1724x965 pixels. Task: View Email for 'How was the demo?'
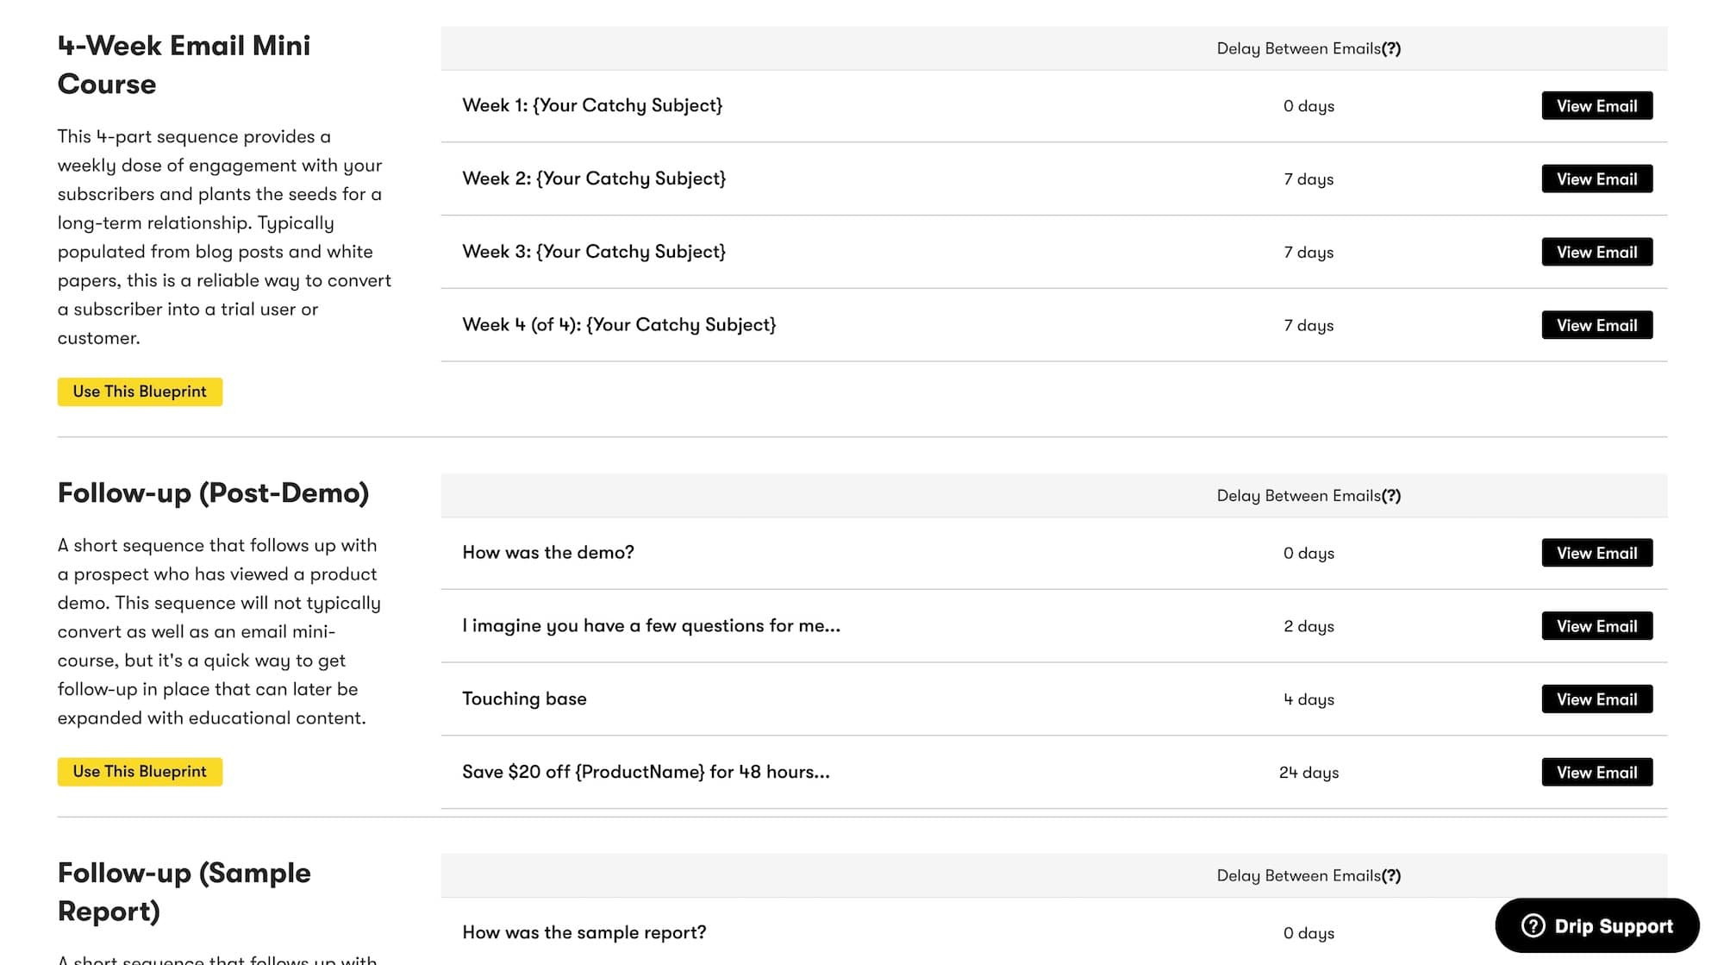1596,553
